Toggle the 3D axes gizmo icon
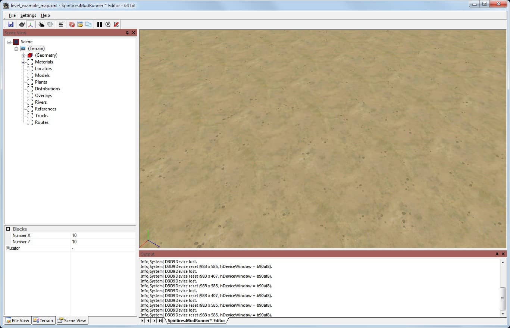Image resolution: width=510 pixels, height=328 pixels. [30, 24]
